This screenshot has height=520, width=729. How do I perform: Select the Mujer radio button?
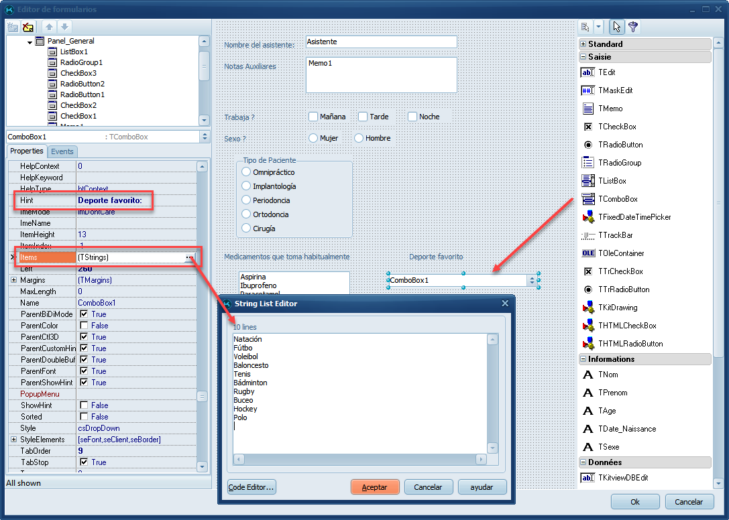[x=313, y=138]
